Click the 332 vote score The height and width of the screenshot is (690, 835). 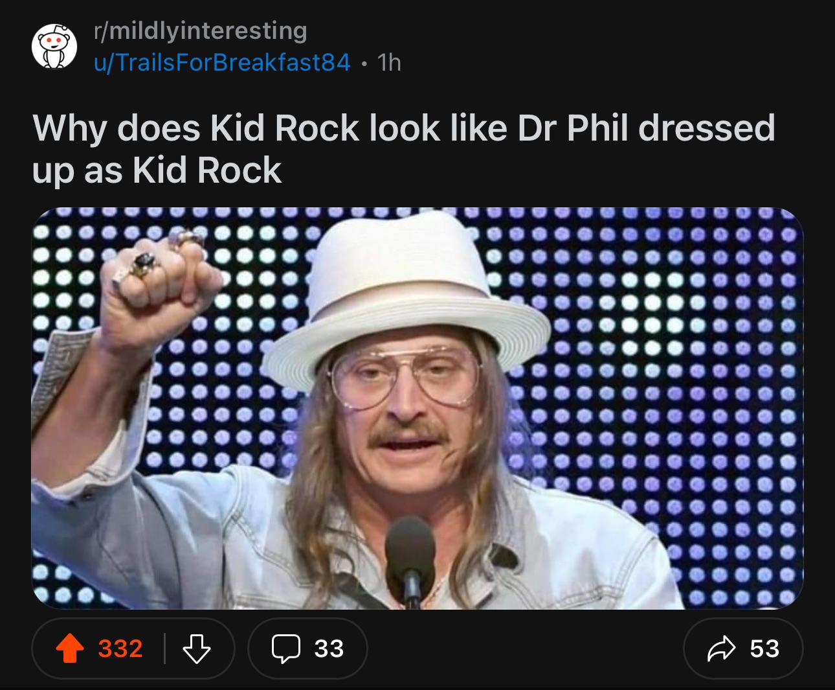(120, 649)
